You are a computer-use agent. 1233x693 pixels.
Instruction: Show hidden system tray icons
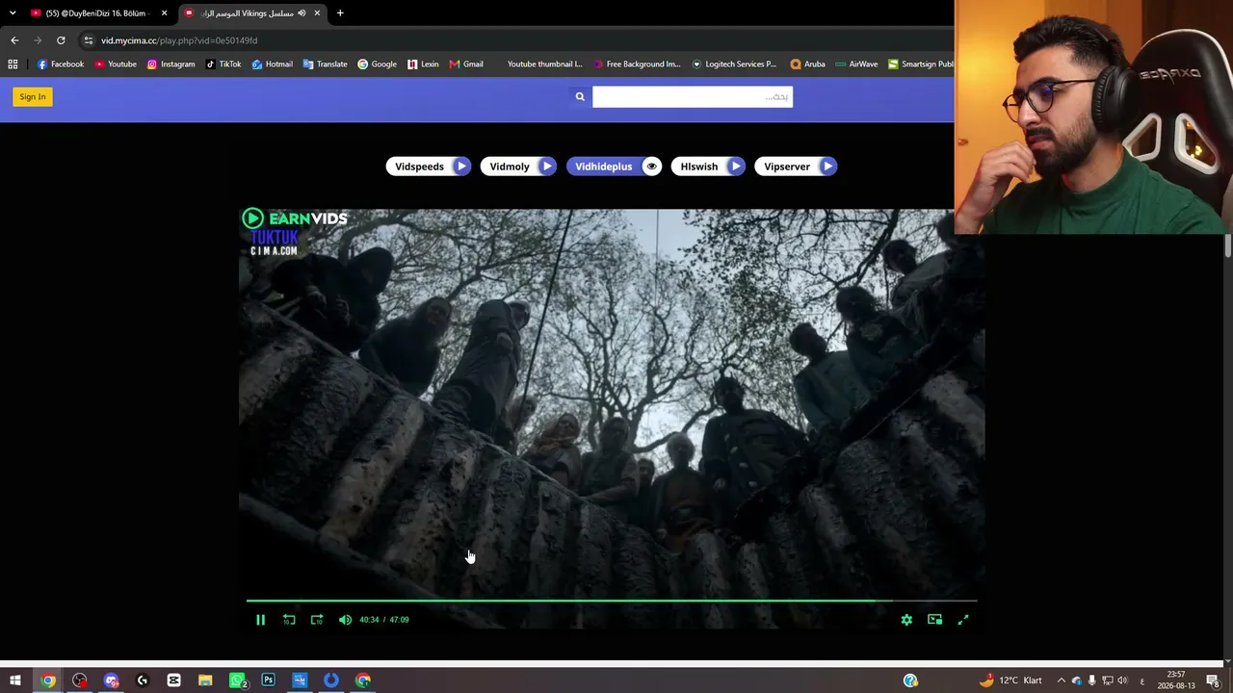click(1062, 680)
